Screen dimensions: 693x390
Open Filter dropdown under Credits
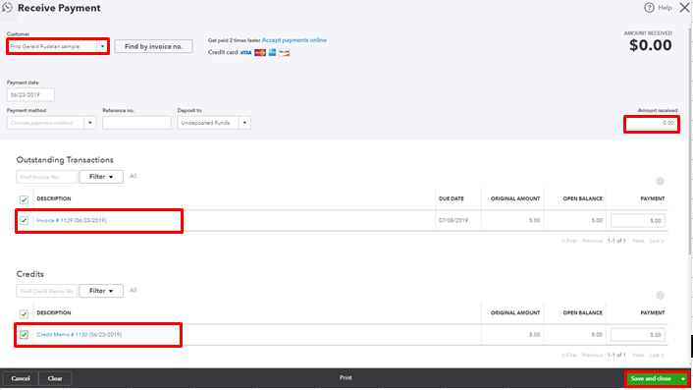pyautogui.click(x=101, y=291)
